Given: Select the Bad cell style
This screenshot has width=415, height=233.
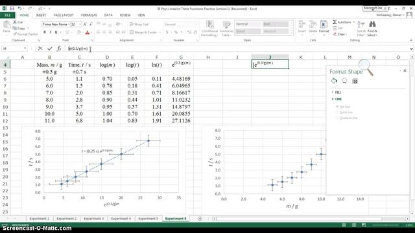Looking at the screenshot, I should tap(275, 24).
